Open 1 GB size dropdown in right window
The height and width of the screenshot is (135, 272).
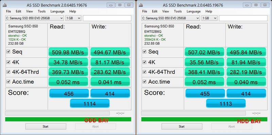(209, 18)
